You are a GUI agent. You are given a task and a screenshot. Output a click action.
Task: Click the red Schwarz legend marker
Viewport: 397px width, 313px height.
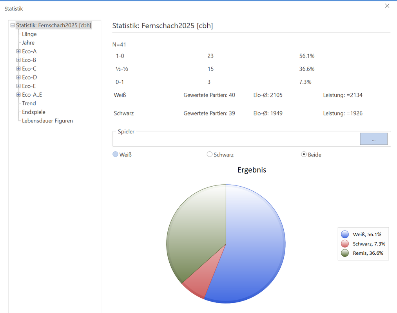click(345, 244)
